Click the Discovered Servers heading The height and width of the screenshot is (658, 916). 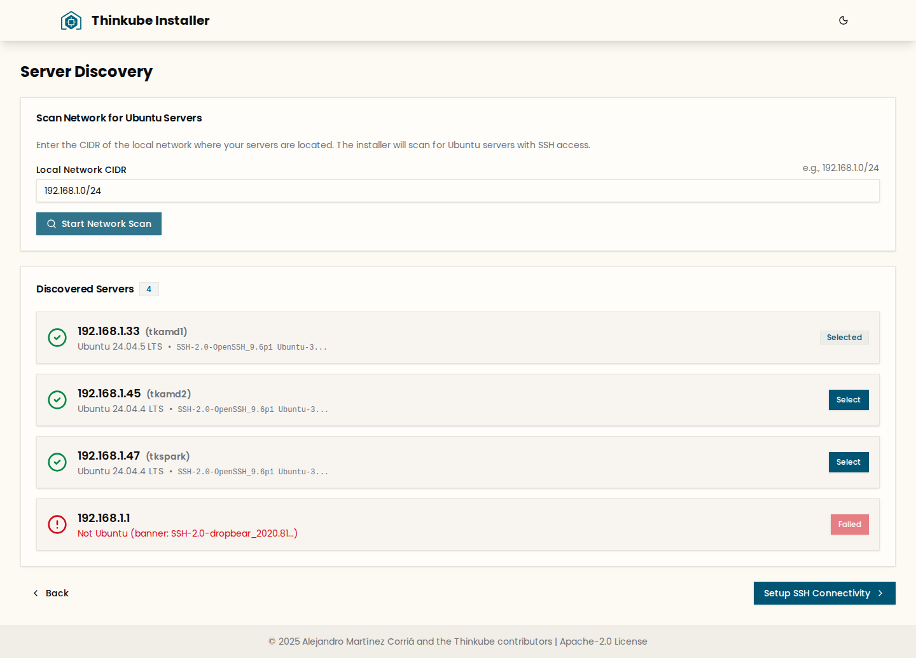(x=85, y=289)
